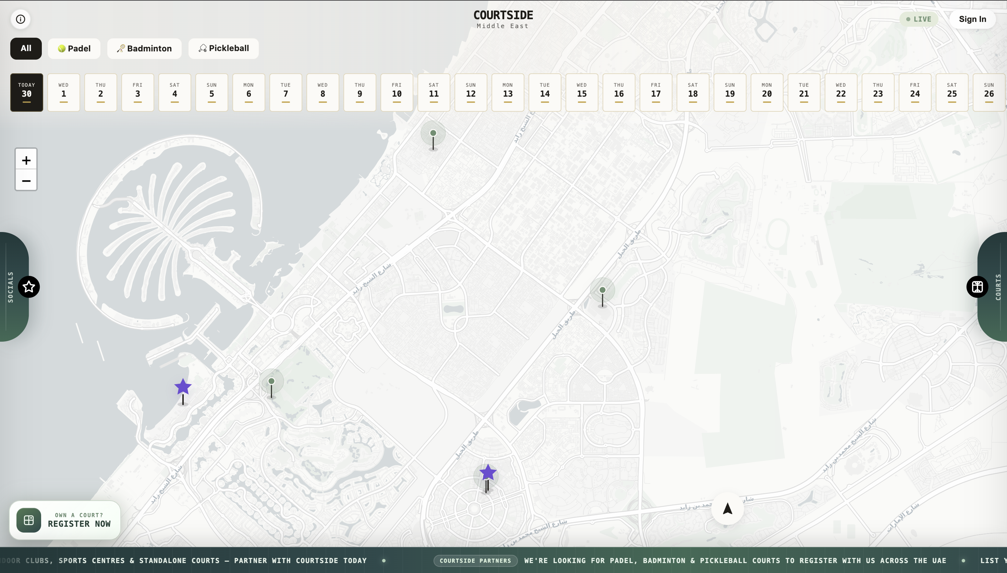Expand the SOCIALS side tab label
1007x573 pixels.
pos(11,287)
